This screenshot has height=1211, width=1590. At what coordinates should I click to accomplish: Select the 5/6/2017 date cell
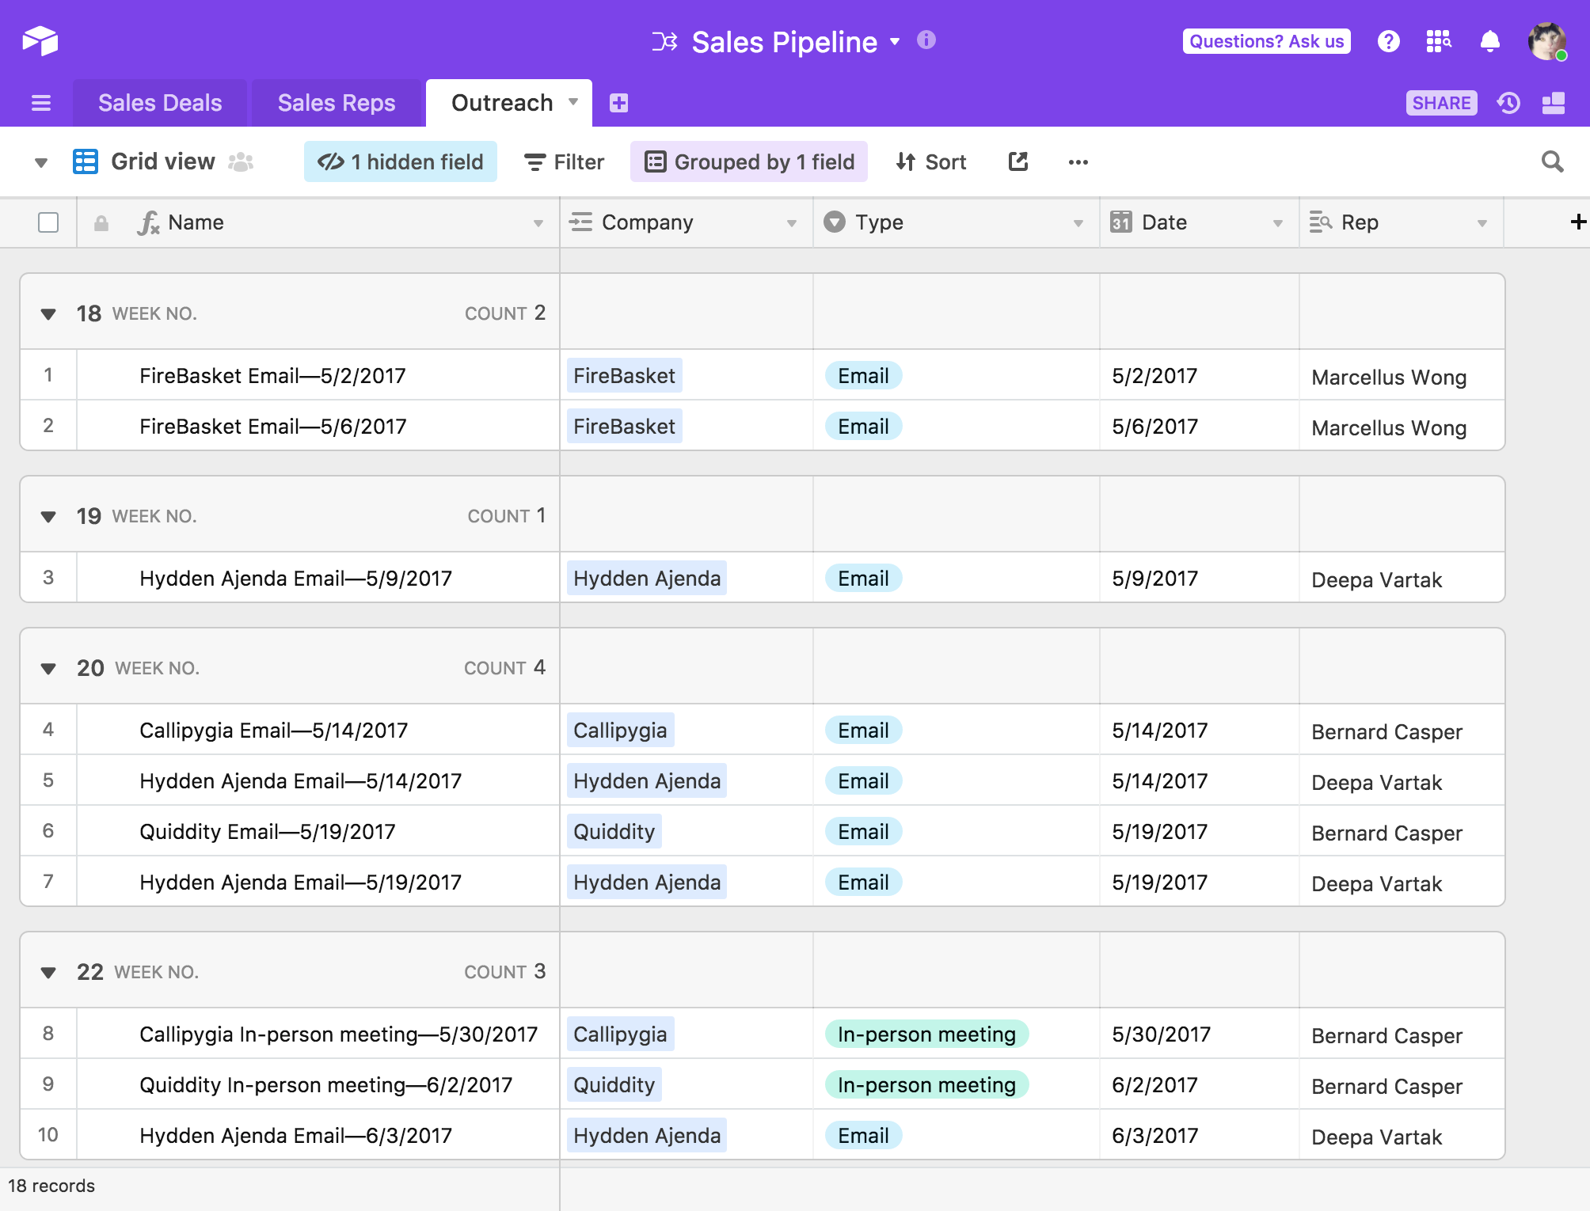(1199, 426)
